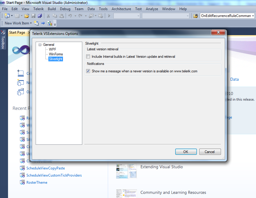Screen dimensions: 256x198
Task: Click Community and Learning Resources text
Action: pos(173,192)
